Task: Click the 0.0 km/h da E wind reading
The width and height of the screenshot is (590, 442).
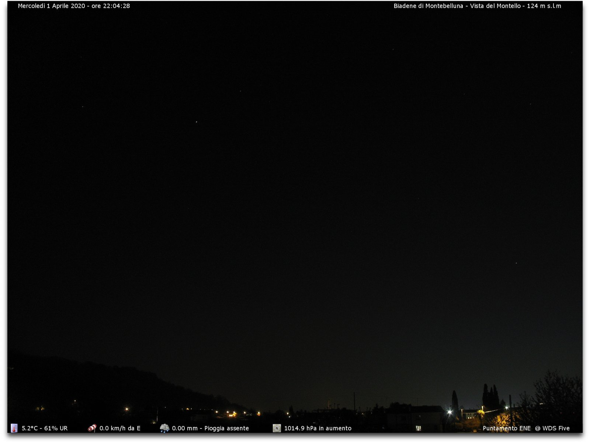Action: coord(120,428)
